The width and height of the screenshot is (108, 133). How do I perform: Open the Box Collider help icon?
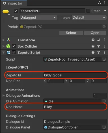pyautogui.click(x=93, y=46)
